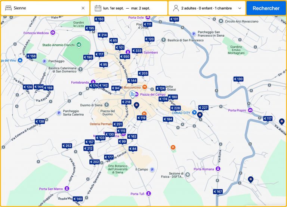Open the date picker calendar icon
Screen dimensions: 287x207
[x=98, y=8]
